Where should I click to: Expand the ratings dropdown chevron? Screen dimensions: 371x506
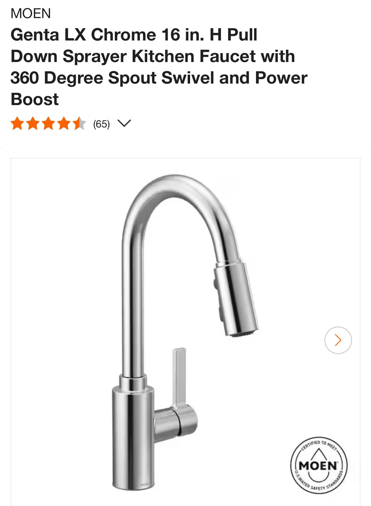pos(124,123)
